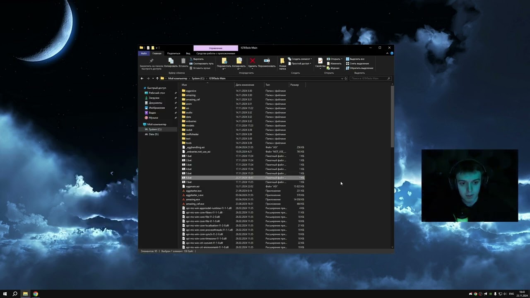Sort by the Размер column header
Screen dimensions: 530x298
coord(297,85)
